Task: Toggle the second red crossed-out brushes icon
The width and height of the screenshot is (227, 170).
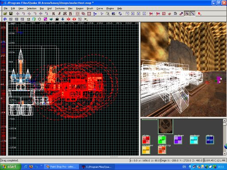Action: point(158,14)
